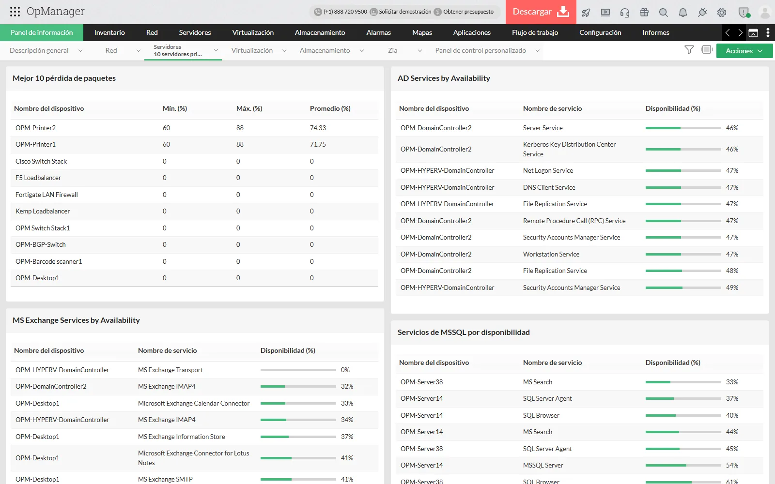775x484 pixels.
Task: Toggle the carousel slideshow view icon
Action: pyautogui.click(x=707, y=49)
